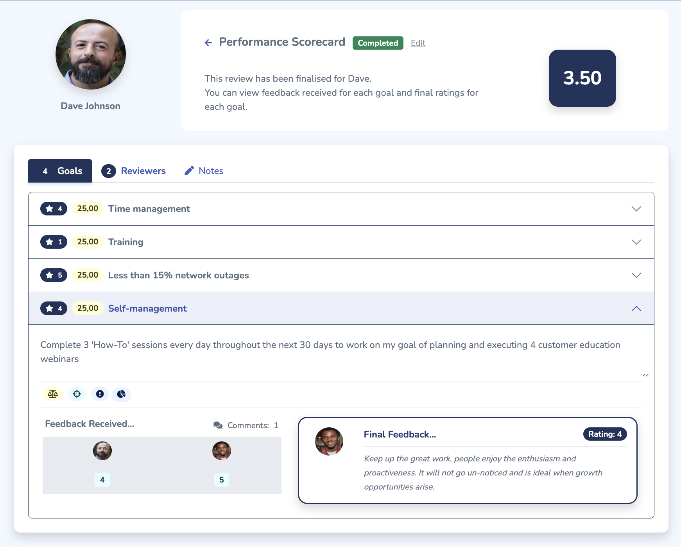681x547 pixels.
Task: Click the Time management goal title
Action: pyautogui.click(x=149, y=209)
